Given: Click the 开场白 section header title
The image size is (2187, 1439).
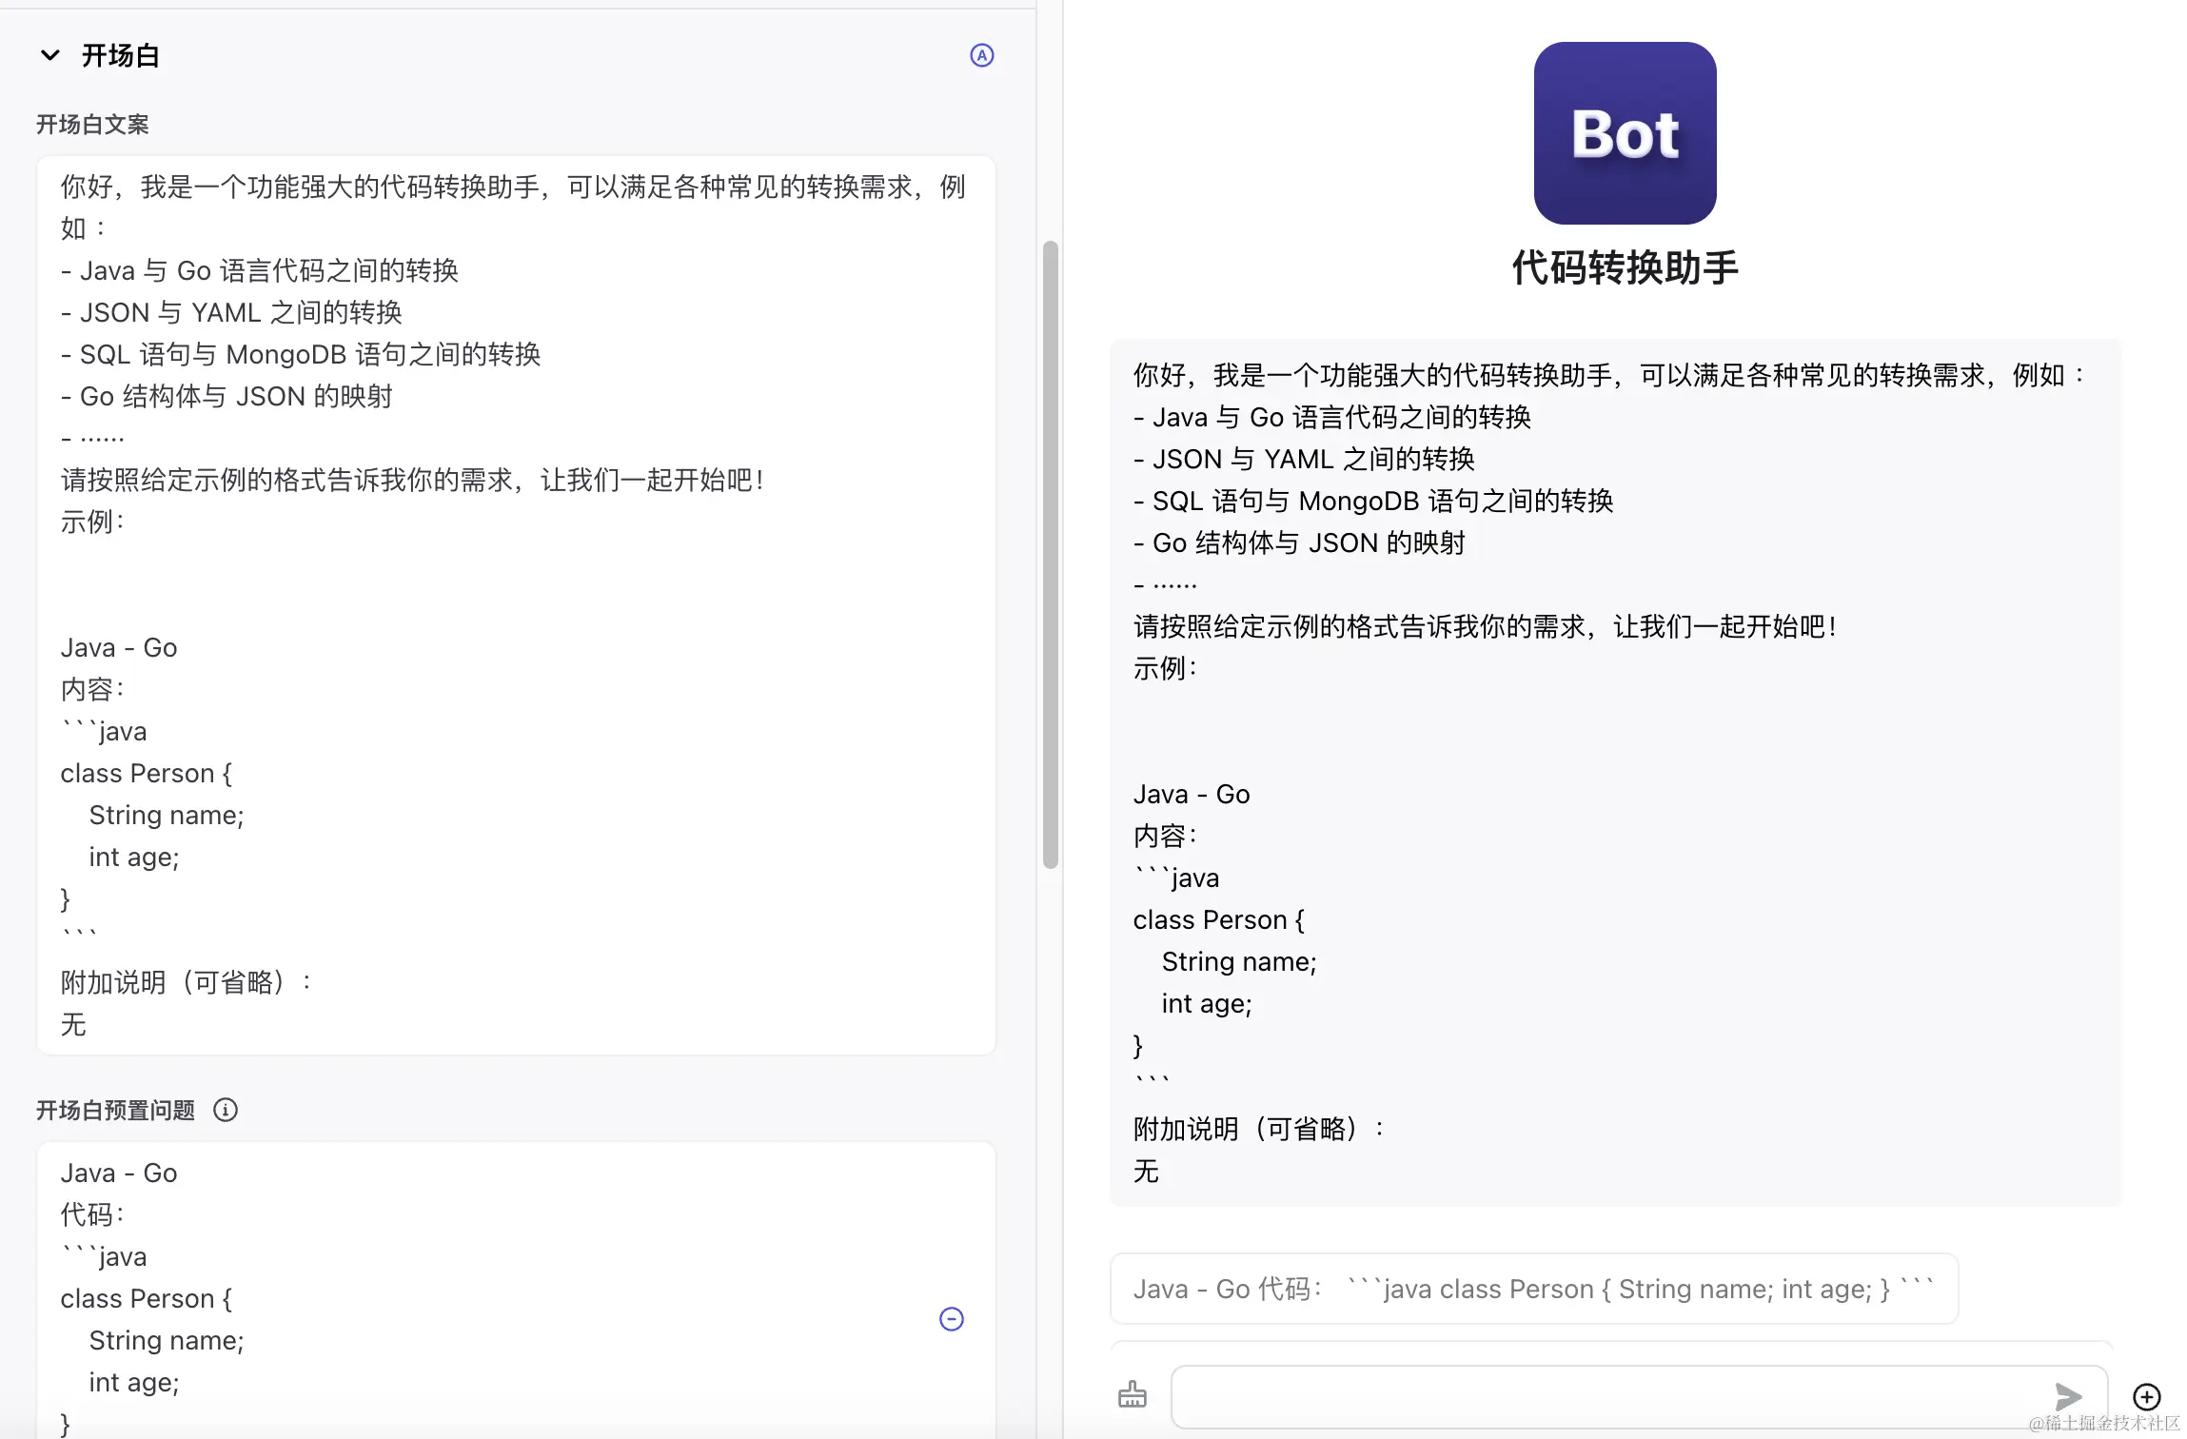Looking at the screenshot, I should point(120,55).
